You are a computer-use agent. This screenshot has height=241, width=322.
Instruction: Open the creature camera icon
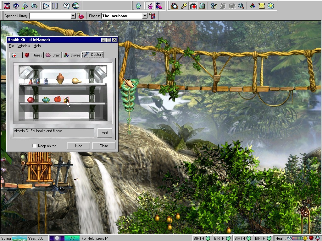(25, 6)
